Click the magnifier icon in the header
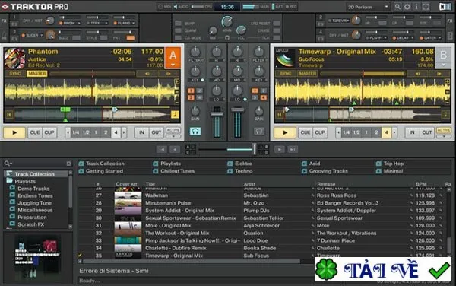 (x=397, y=6)
